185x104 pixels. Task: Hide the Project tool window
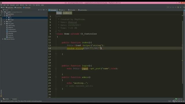coord(46,10)
